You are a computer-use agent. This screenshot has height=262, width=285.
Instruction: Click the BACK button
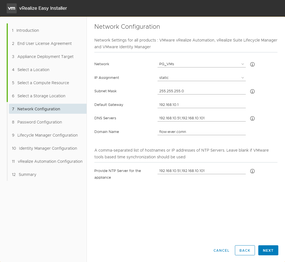click(x=245, y=250)
